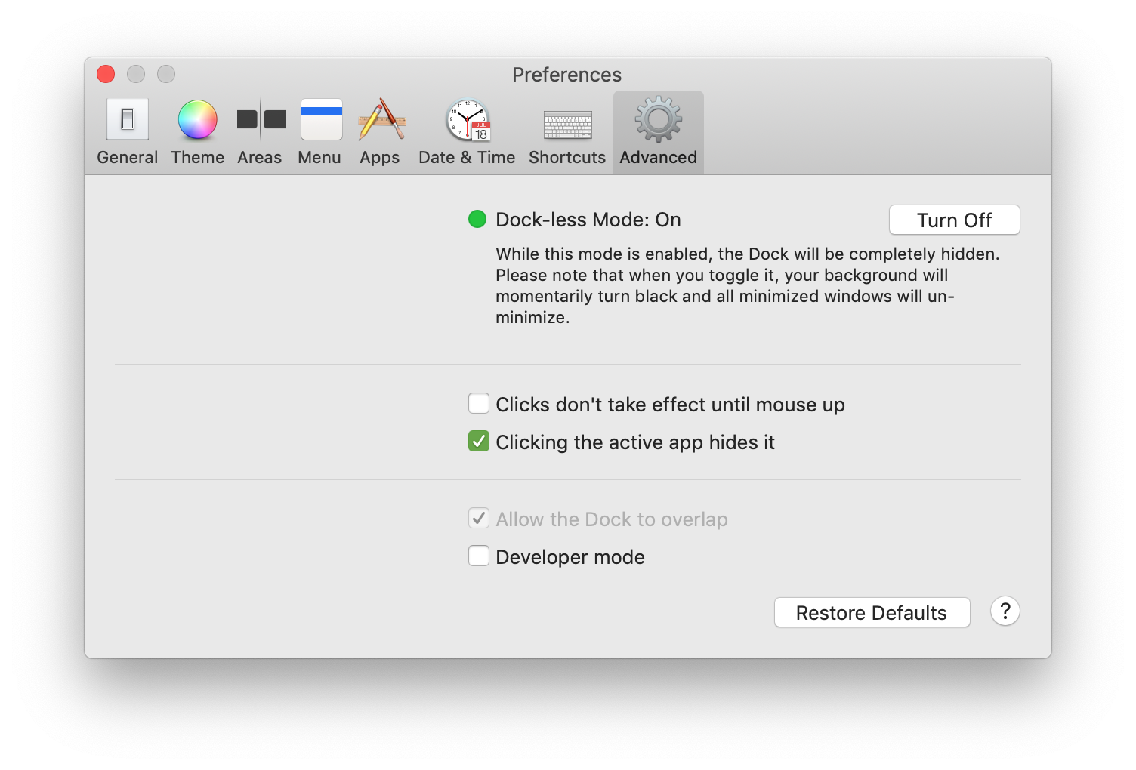
Task: Click Restore Defaults button
Action: (872, 612)
